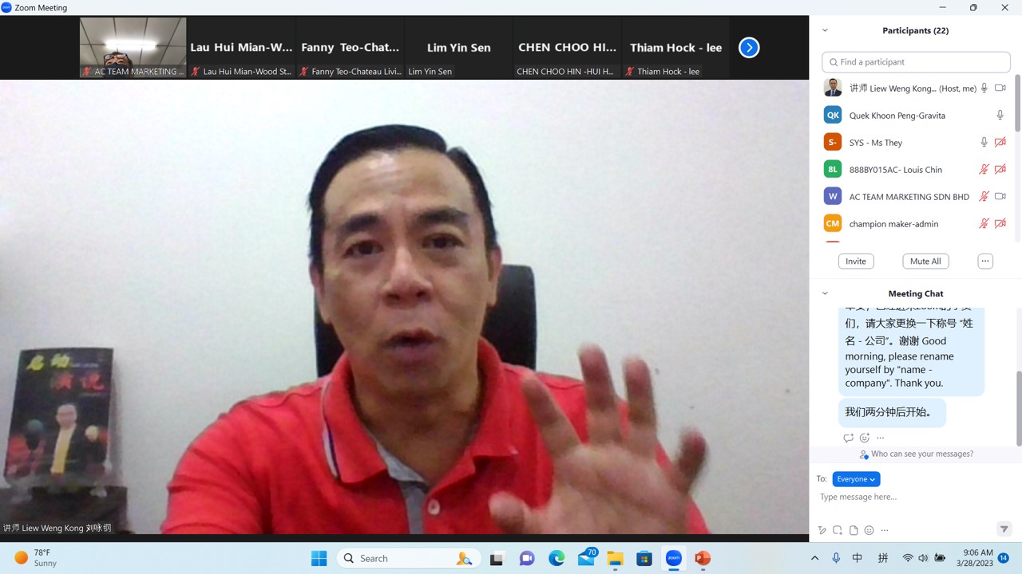Image resolution: width=1022 pixels, height=574 pixels.
Task: Toggle 888BY015AC- Louis Chin camera-off icon
Action: click(x=1000, y=170)
